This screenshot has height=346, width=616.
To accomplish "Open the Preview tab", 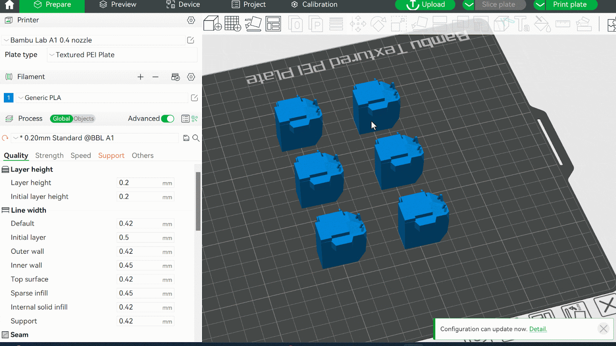I will click(118, 5).
